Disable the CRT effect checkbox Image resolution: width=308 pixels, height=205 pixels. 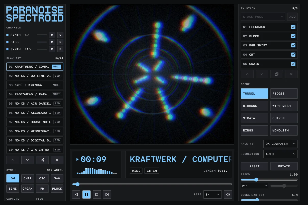coord(293,55)
